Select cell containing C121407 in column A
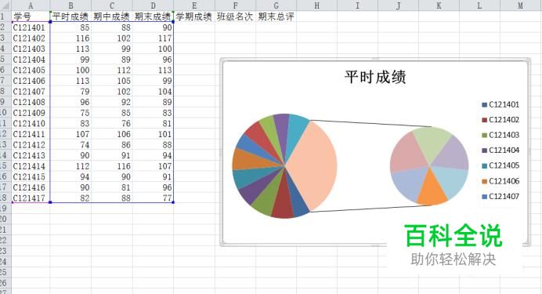Viewport: 542px width, 294px height. 31,91
